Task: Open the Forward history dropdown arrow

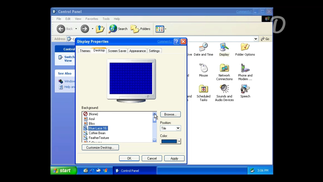Action: (92, 29)
